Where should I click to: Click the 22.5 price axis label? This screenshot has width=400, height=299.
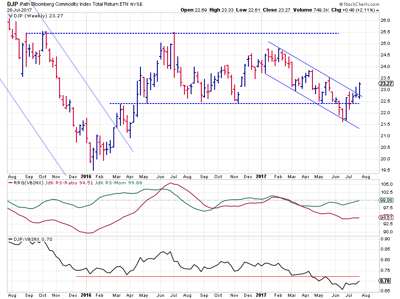pyautogui.click(x=385, y=101)
